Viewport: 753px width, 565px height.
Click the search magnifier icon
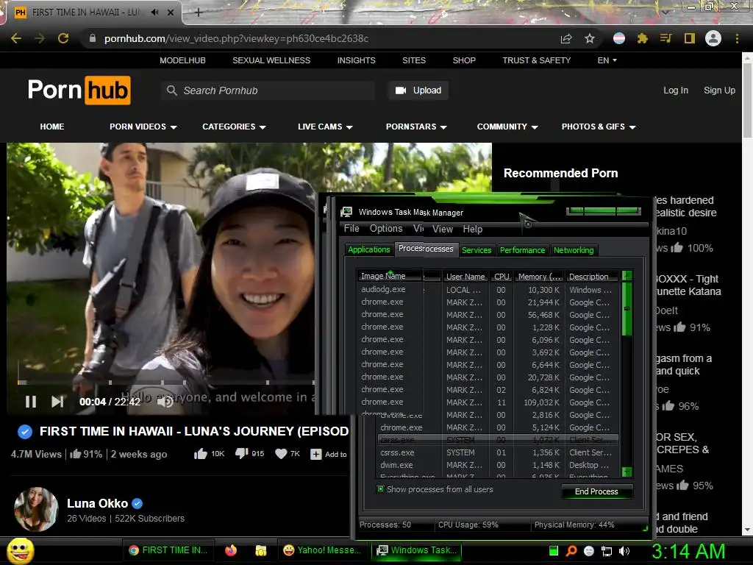pos(171,90)
